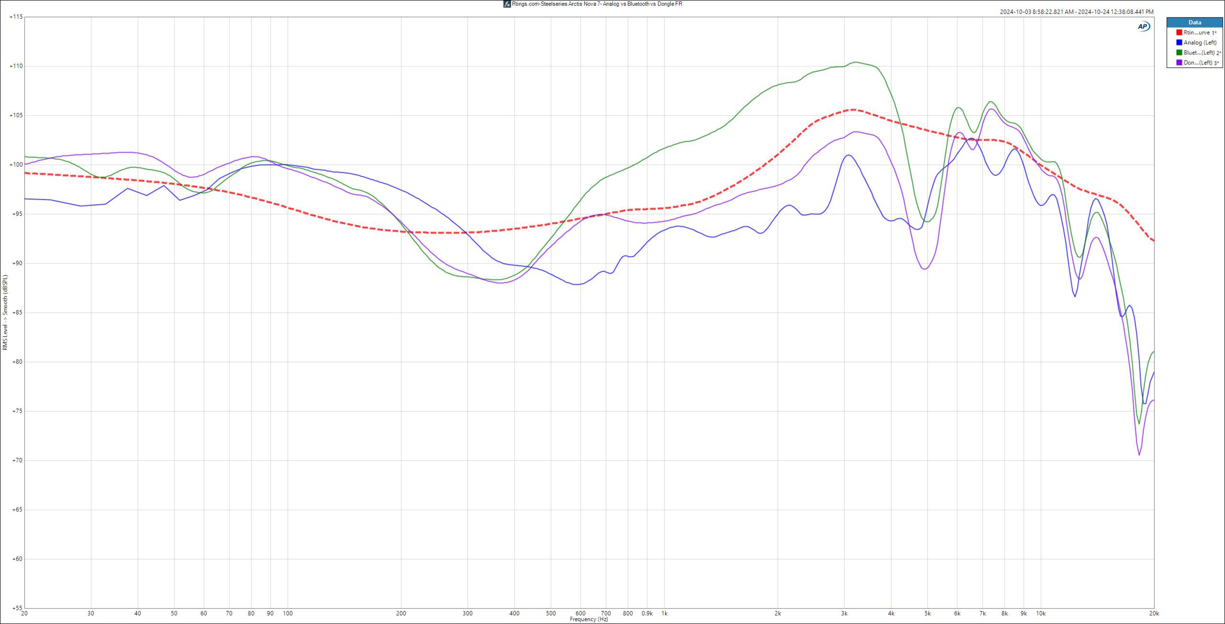Click the graph title text Rtings.com-Steelseries Arctis Nova 7

[597, 4]
